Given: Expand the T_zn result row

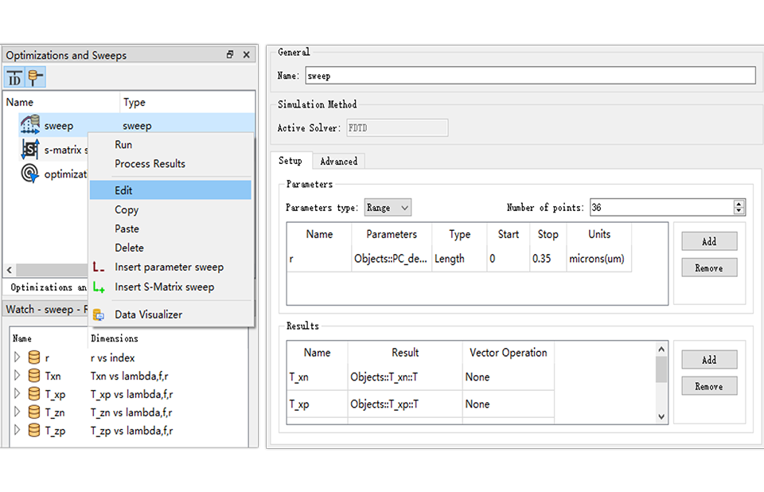Looking at the screenshot, I should pyautogui.click(x=17, y=412).
